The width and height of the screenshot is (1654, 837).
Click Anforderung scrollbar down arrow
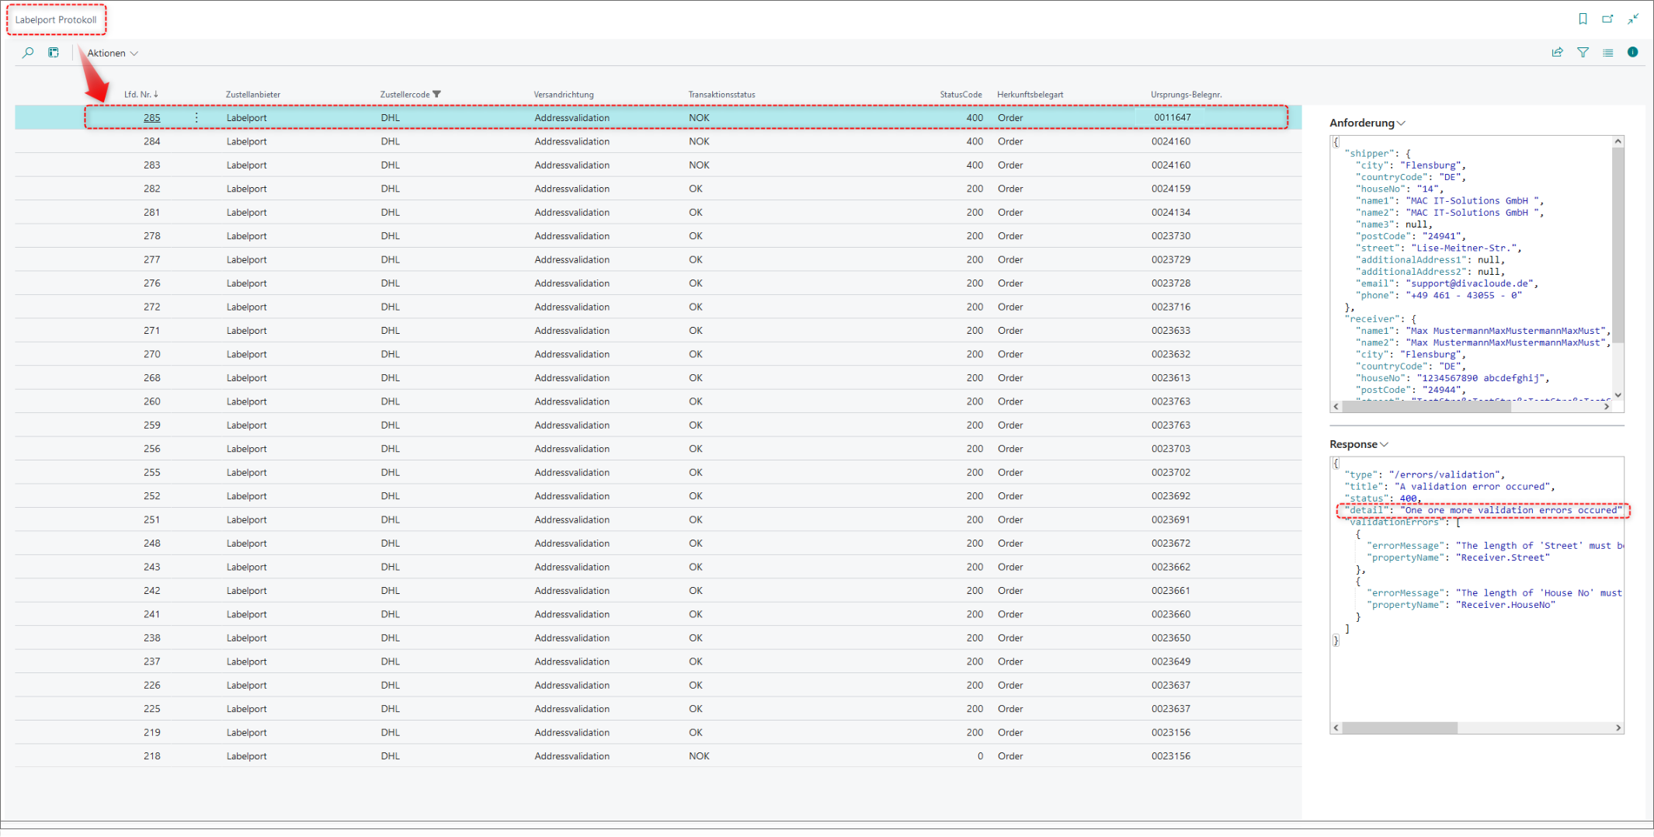coord(1618,395)
